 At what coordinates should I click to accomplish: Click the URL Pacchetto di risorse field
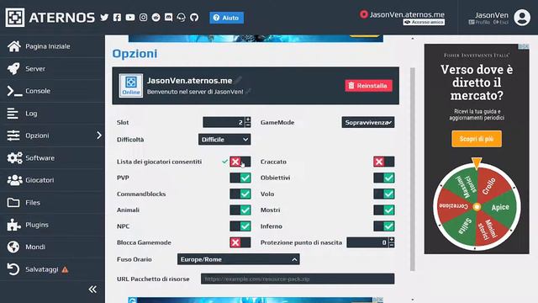(298, 279)
